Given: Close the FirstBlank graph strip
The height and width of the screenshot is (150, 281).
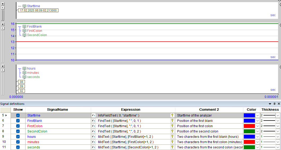Looking at the screenshot, I should pyautogui.click(x=3, y=24).
